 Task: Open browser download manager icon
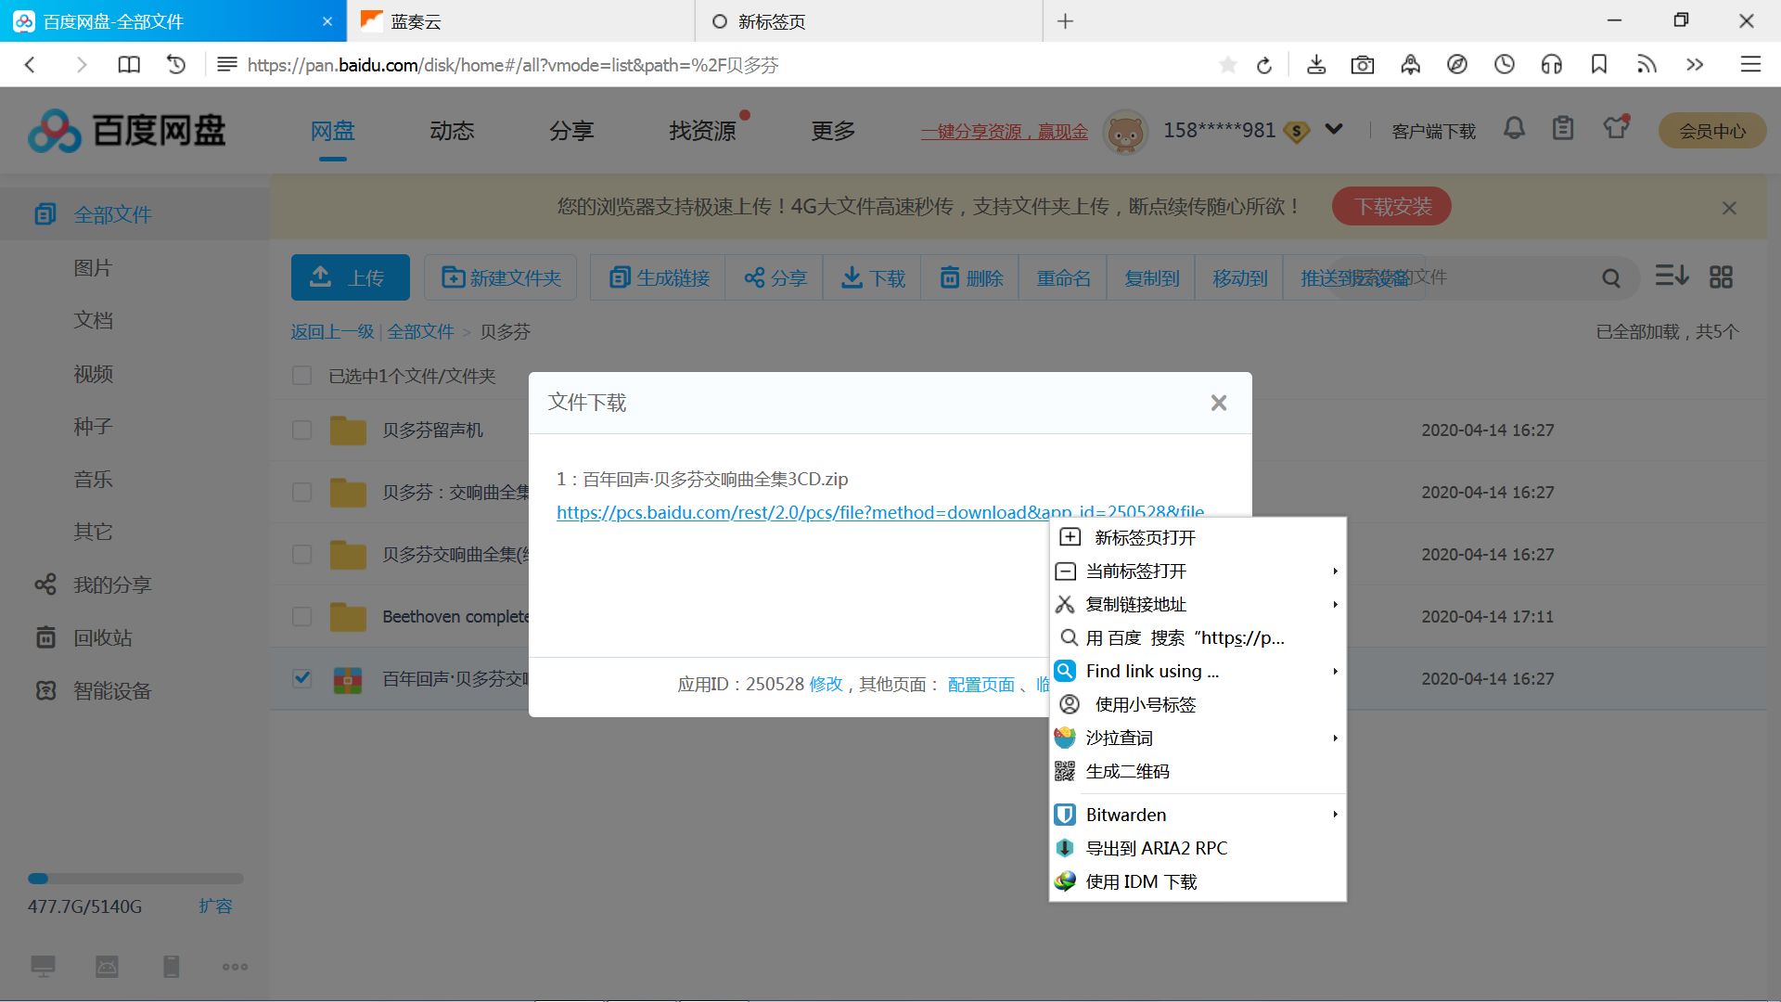click(1315, 65)
